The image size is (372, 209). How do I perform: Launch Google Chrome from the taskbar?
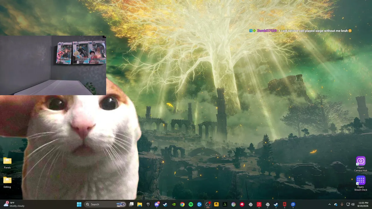182,204
